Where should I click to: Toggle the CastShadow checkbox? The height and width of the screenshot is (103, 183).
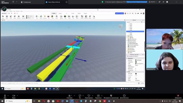click(x=136, y=62)
